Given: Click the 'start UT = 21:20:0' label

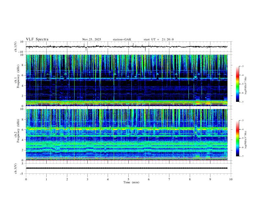Looking at the screenshot, I should (159, 39).
